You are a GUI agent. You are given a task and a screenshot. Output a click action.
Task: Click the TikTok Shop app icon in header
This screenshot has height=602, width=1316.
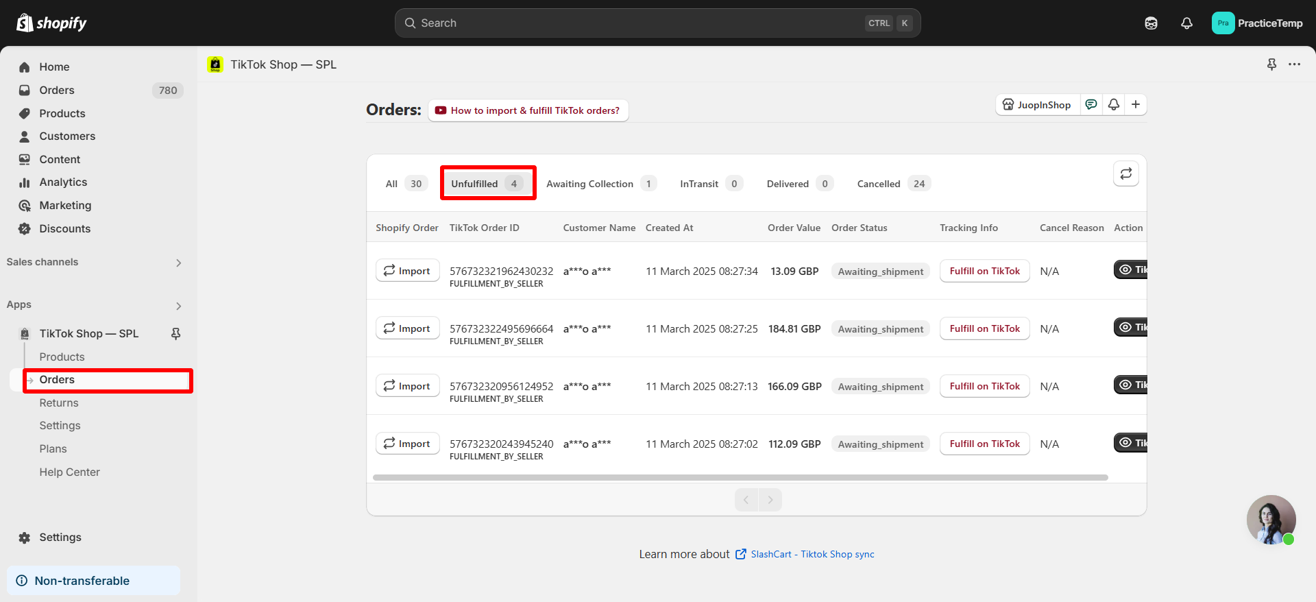(x=215, y=64)
